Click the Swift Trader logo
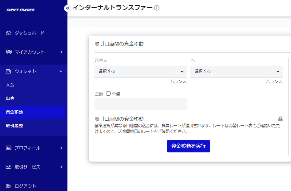This screenshot has width=291, height=191. 20,10
